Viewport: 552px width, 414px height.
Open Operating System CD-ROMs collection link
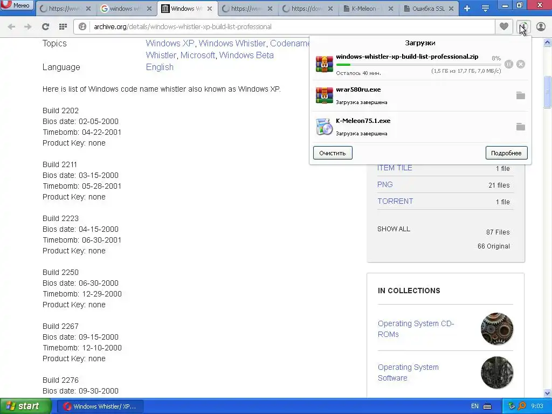click(416, 329)
